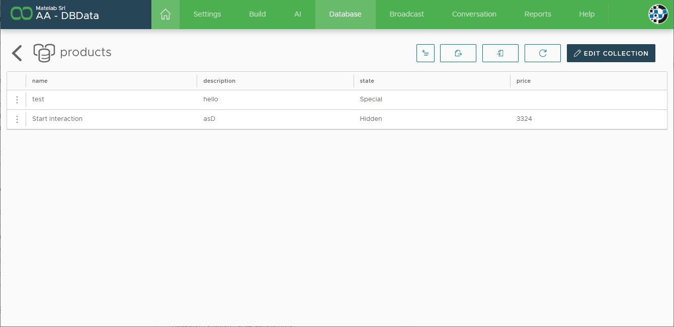Image resolution: width=674 pixels, height=327 pixels.
Task: Open the Reports menu
Action: pyautogui.click(x=537, y=14)
